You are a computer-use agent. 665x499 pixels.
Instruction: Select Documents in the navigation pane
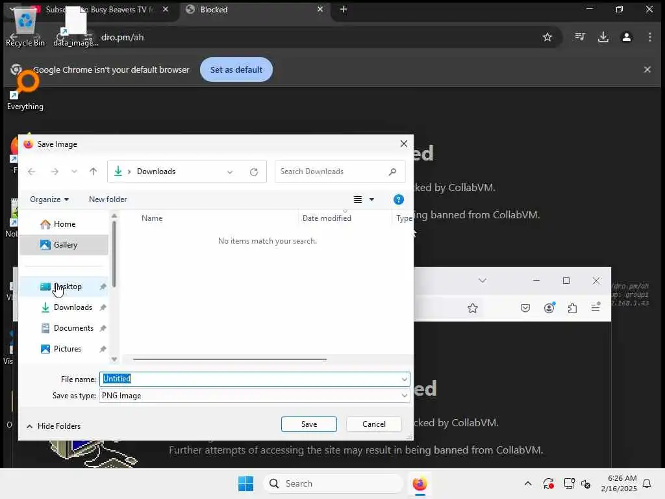(x=64, y=328)
